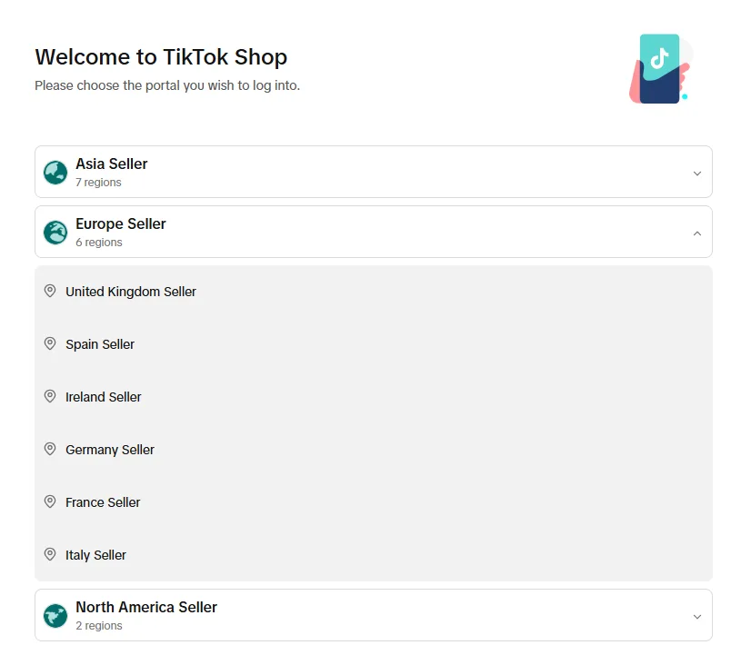731x665 pixels.
Task: Expand the North America Seller chevron
Action: (x=696, y=616)
